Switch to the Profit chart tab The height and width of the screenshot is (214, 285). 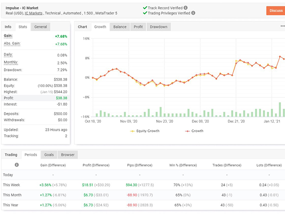coord(138,27)
